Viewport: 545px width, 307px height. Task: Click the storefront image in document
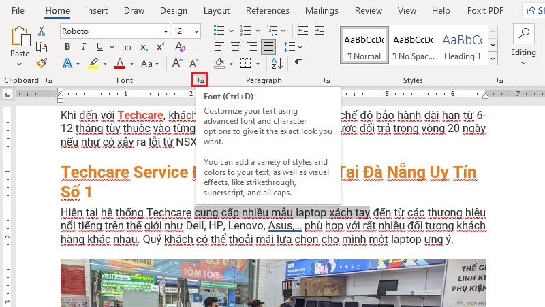pos(273,283)
